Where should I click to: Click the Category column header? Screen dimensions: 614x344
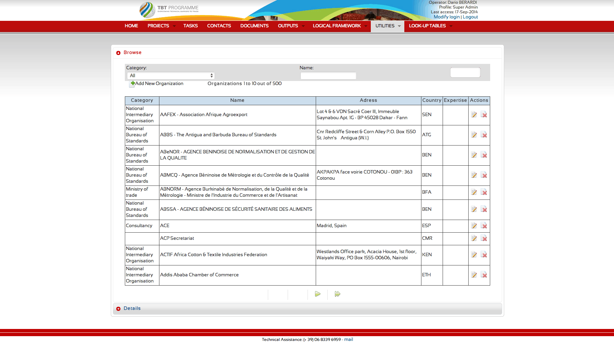(x=142, y=100)
